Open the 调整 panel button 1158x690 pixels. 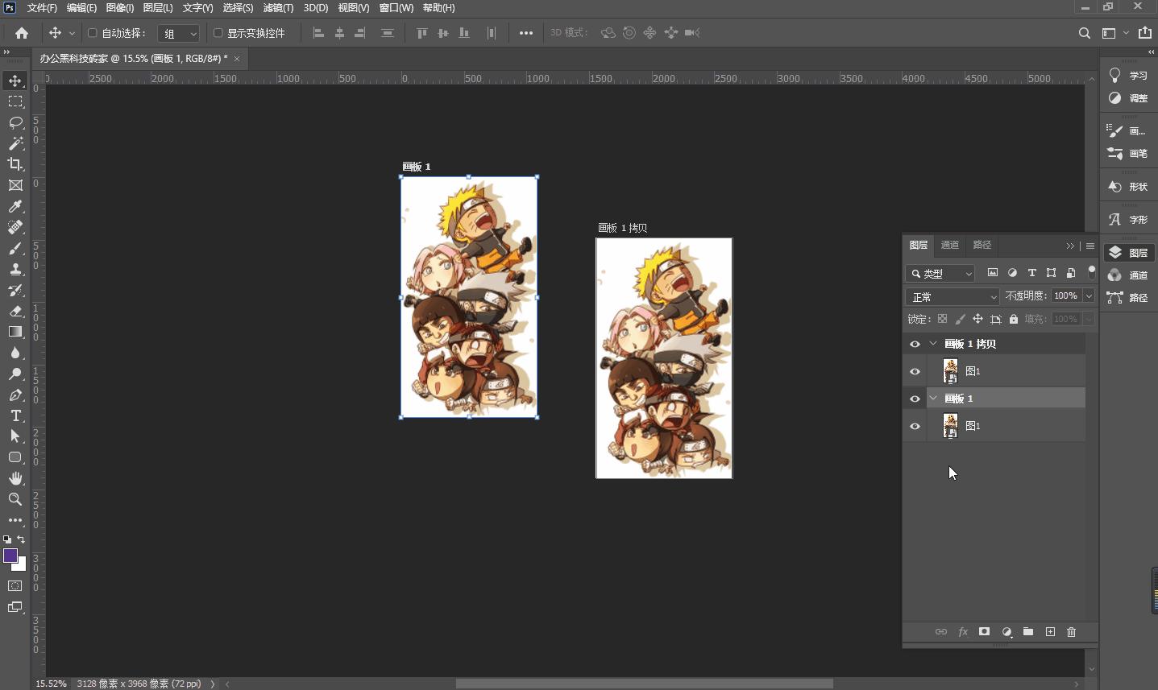1128,98
